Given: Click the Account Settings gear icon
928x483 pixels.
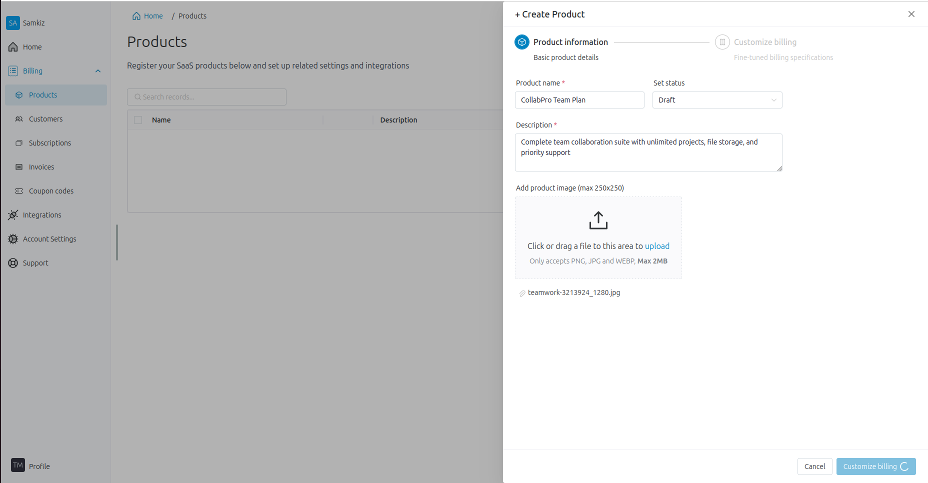Looking at the screenshot, I should pos(13,239).
